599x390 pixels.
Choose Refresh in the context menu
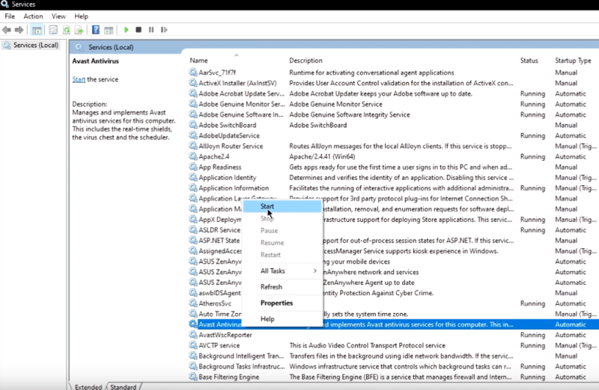tap(271, 287)
